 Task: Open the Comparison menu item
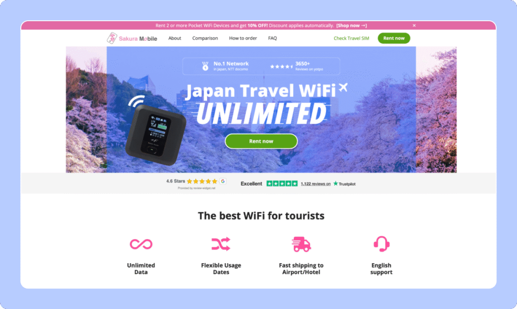(205, 38)
